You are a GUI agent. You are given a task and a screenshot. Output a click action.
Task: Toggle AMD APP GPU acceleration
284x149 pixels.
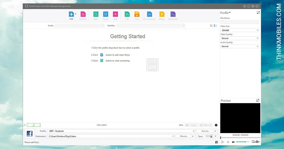[x=206, y=125]
